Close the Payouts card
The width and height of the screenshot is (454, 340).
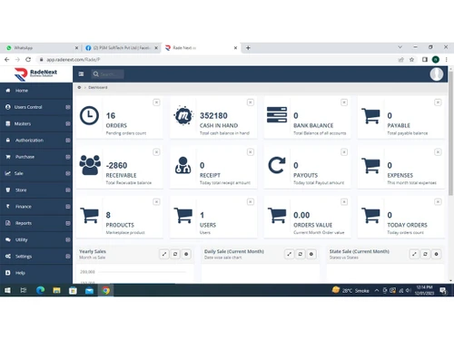(344, 152)
